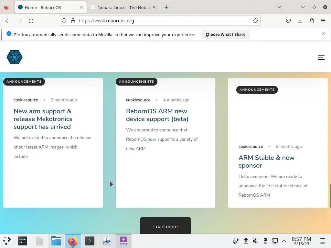Open removable devices tray icon
The height and width of the screenshot is (248, 331).
click(265, 241)
